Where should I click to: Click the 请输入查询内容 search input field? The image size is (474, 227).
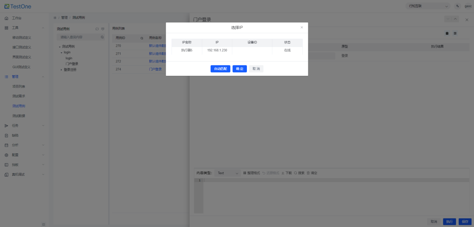(79, 37)
